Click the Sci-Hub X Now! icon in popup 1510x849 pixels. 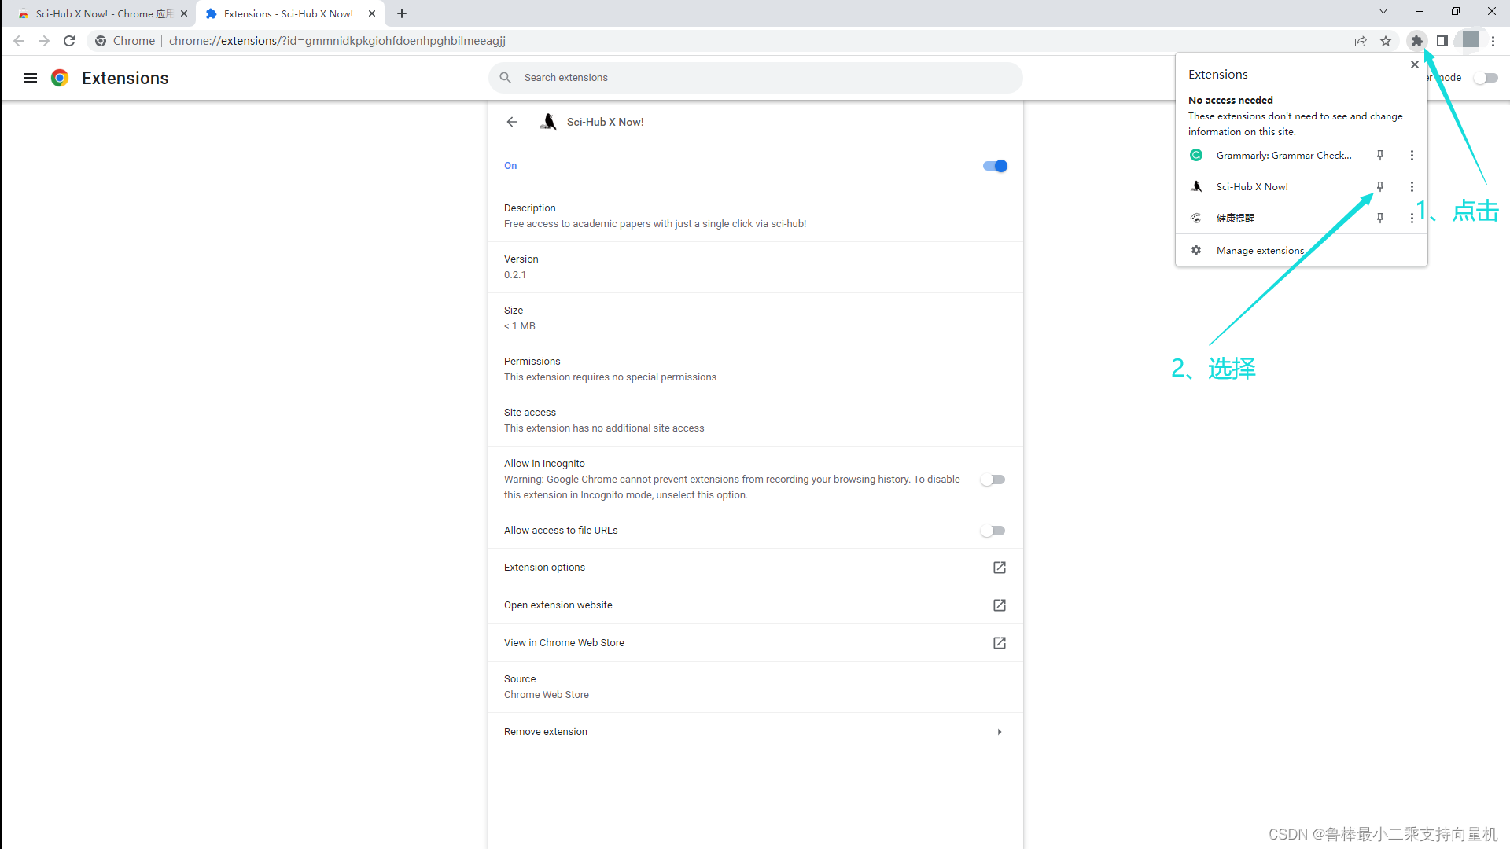pyautogui.click(x=1196, y=187)
